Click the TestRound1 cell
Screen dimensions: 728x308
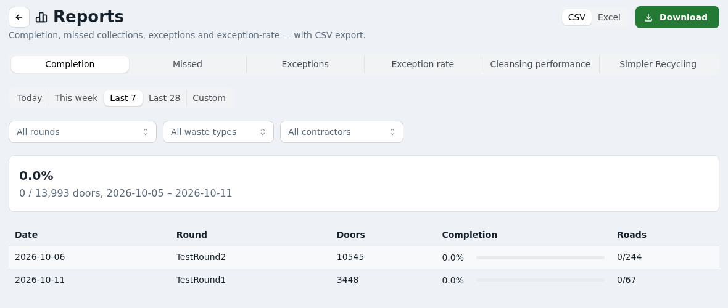[x=201, y=280]
